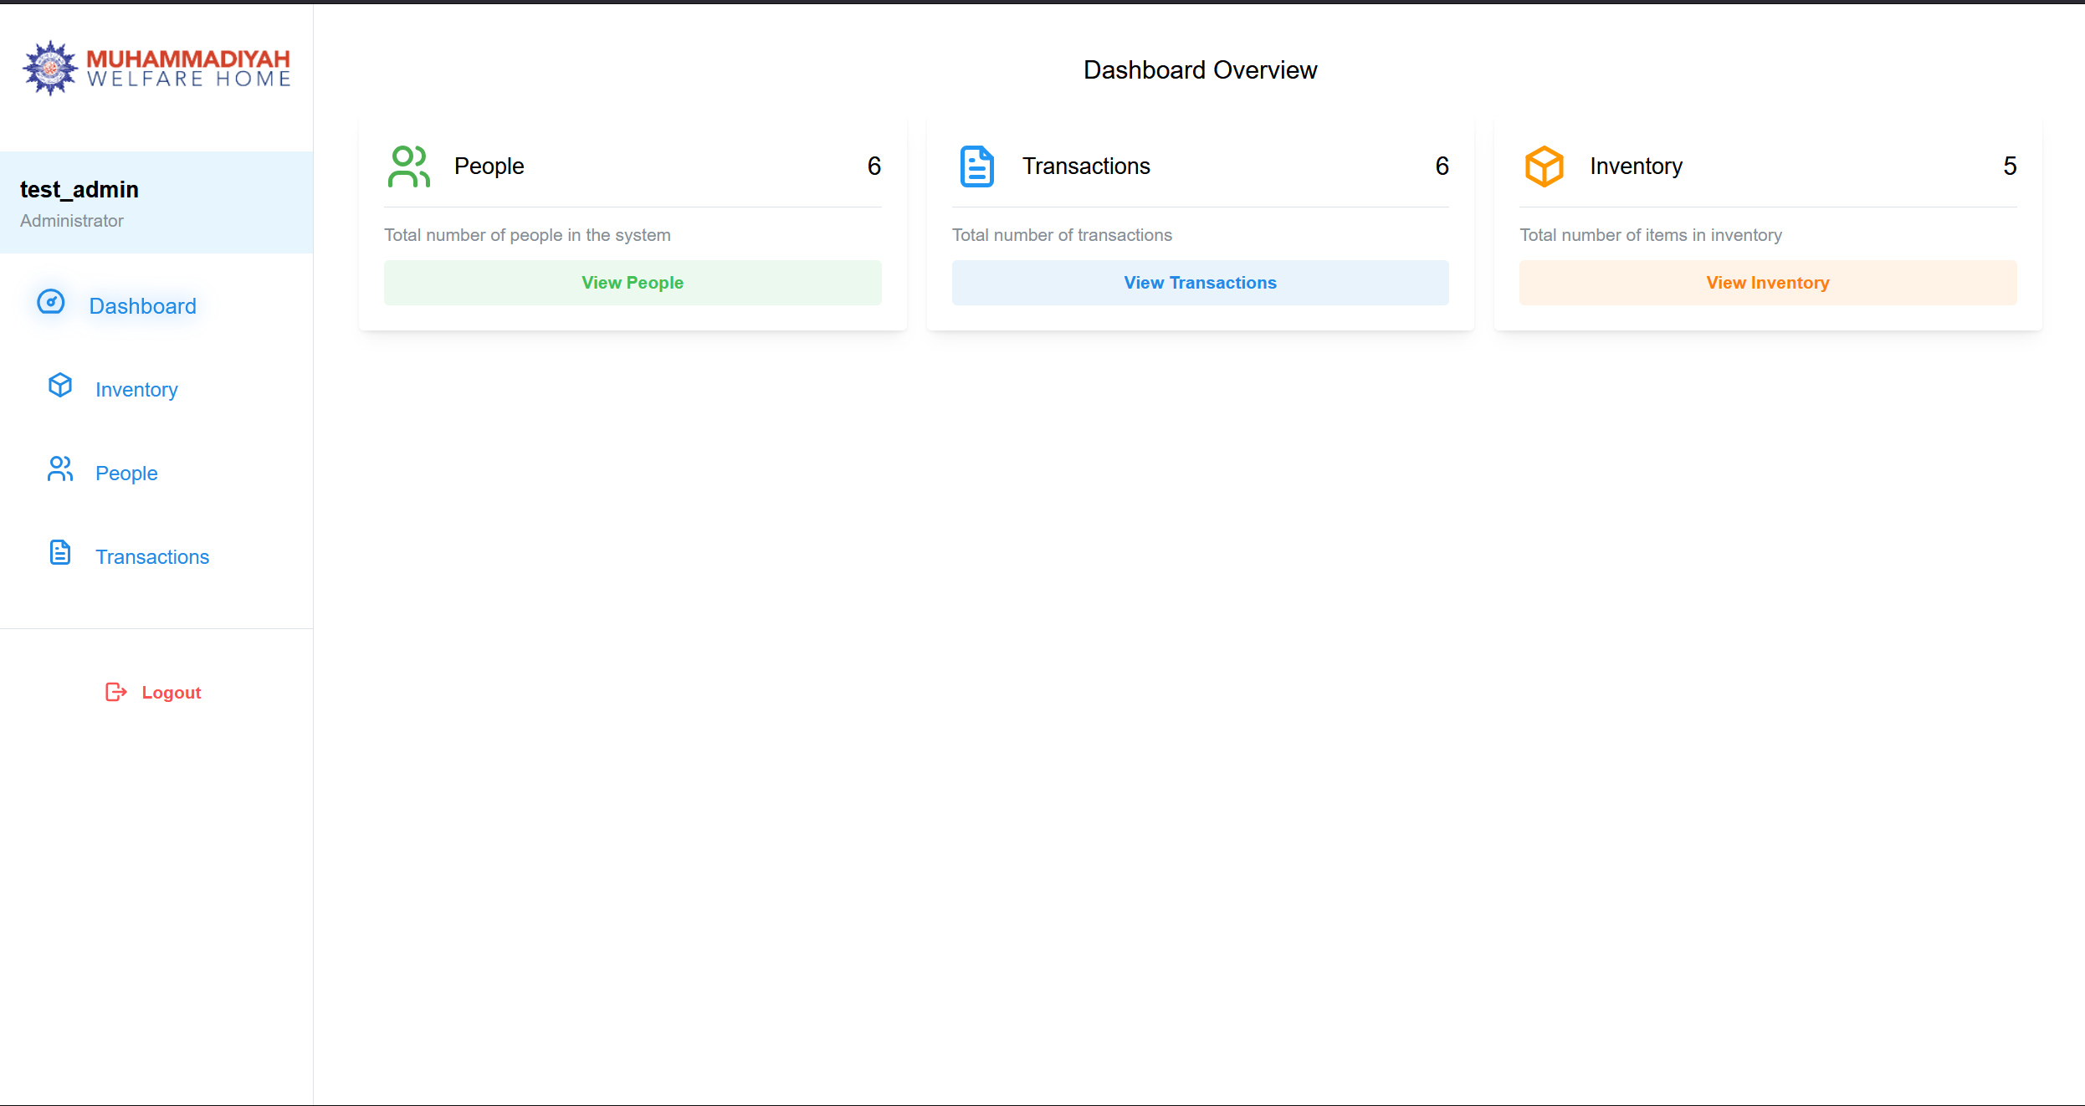Image resolution: width=2085 pixels, height=1106 pixels.
Task: Click the blue Transactions card document icon
Action: [x=976, y=166]
